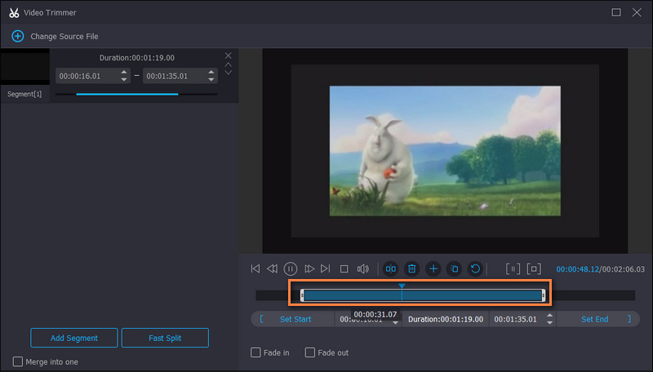Enable the Fade out checkbox

tap(310, 352)
